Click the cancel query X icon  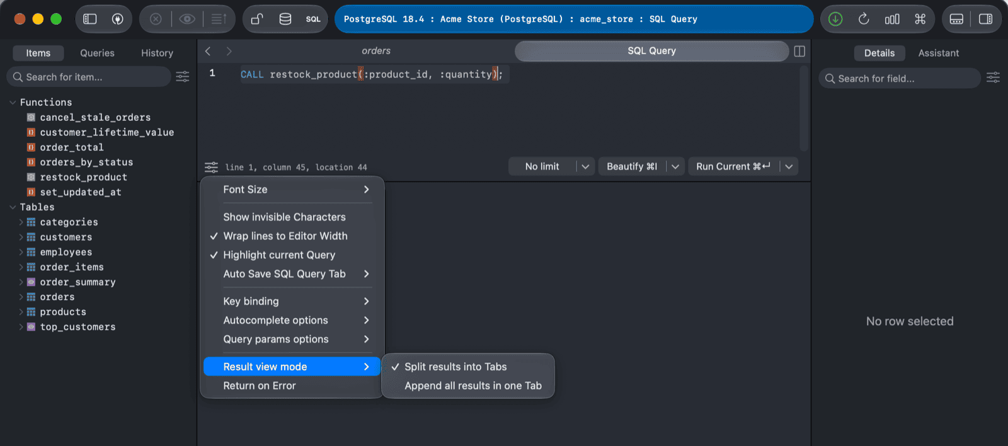[x=156, y=19]
